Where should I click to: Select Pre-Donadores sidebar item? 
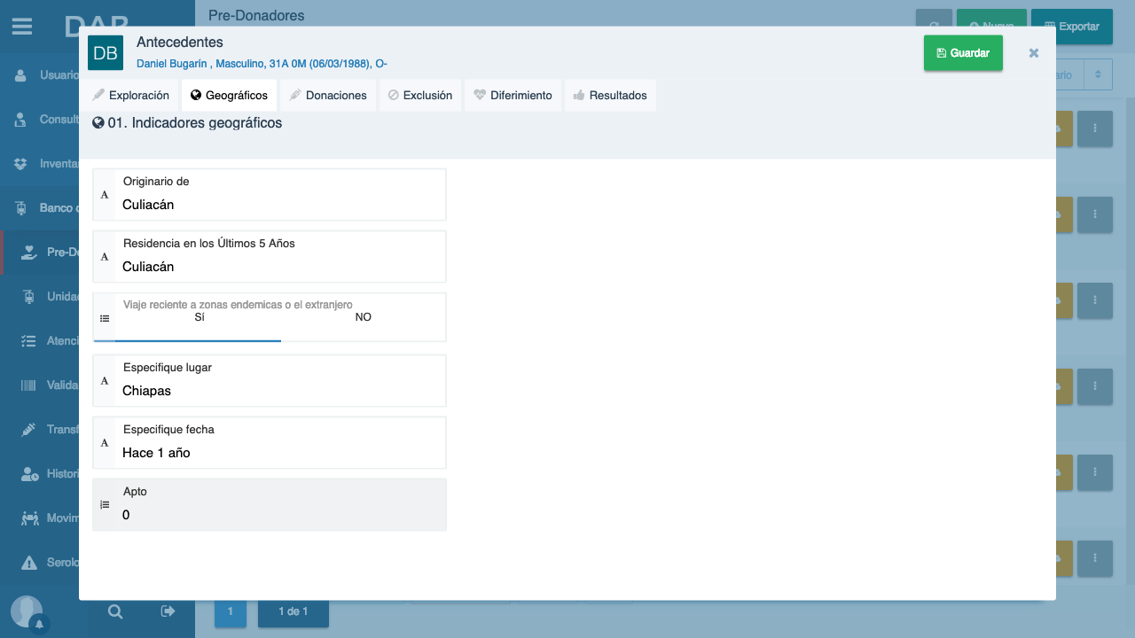point(40,253)
